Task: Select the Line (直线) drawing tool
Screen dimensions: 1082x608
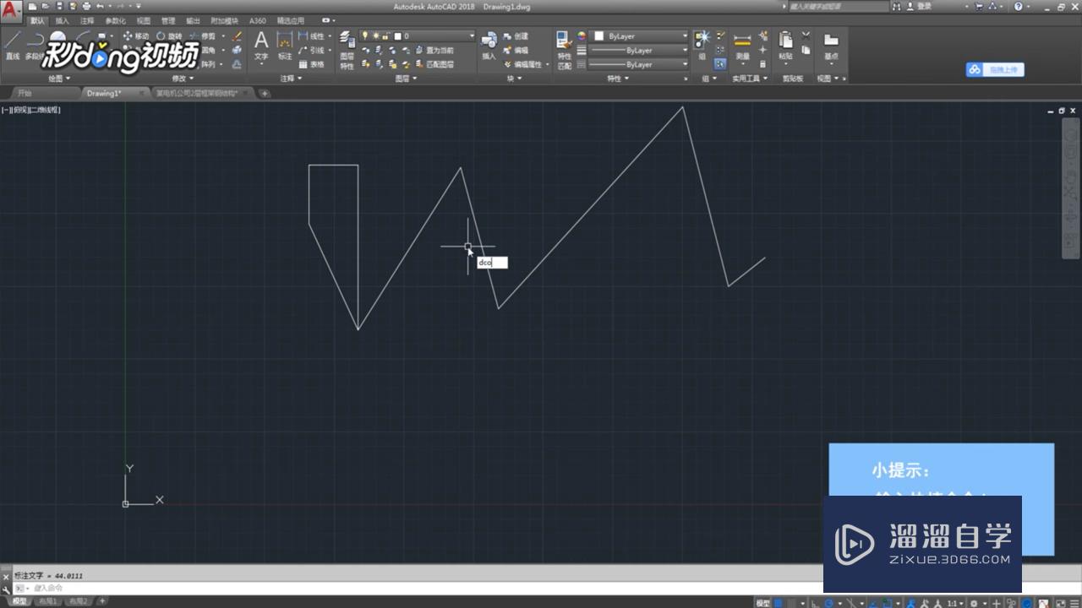Action: coord(12,46)
